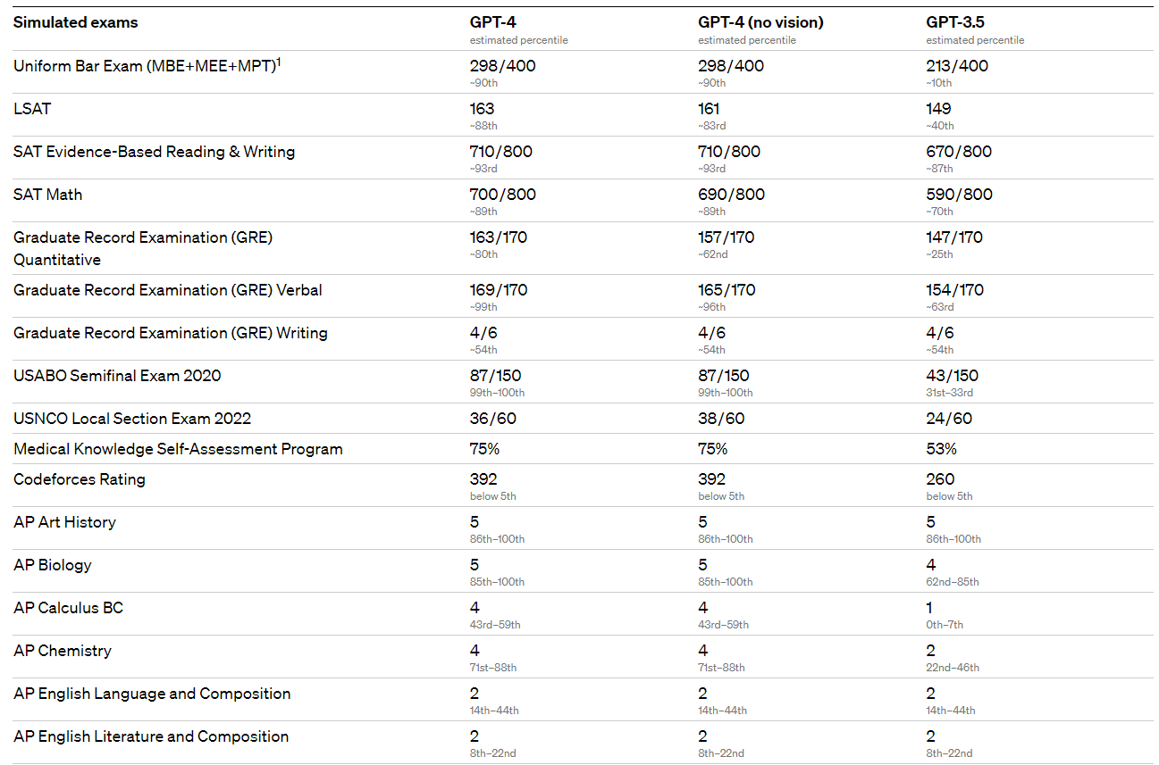Select SAT Reading & Writing percentile "~87th"
Image resolution: width=1159 pixels, height=765 pixels.
pyautogui.click(x=940, y=169)
